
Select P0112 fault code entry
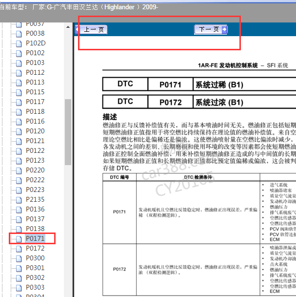(x=35, y=72)
